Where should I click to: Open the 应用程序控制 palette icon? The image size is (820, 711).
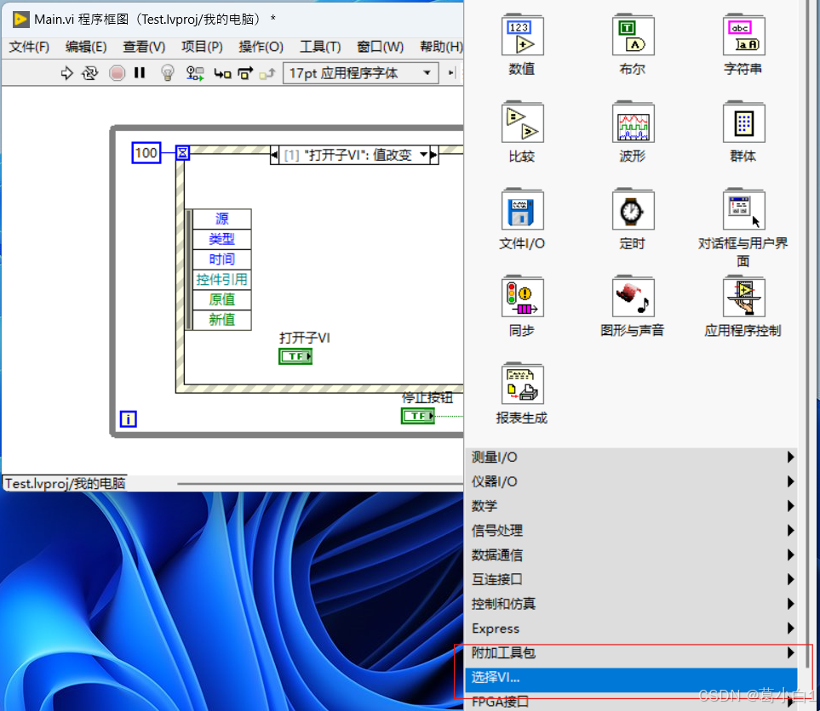coord(743,297)
